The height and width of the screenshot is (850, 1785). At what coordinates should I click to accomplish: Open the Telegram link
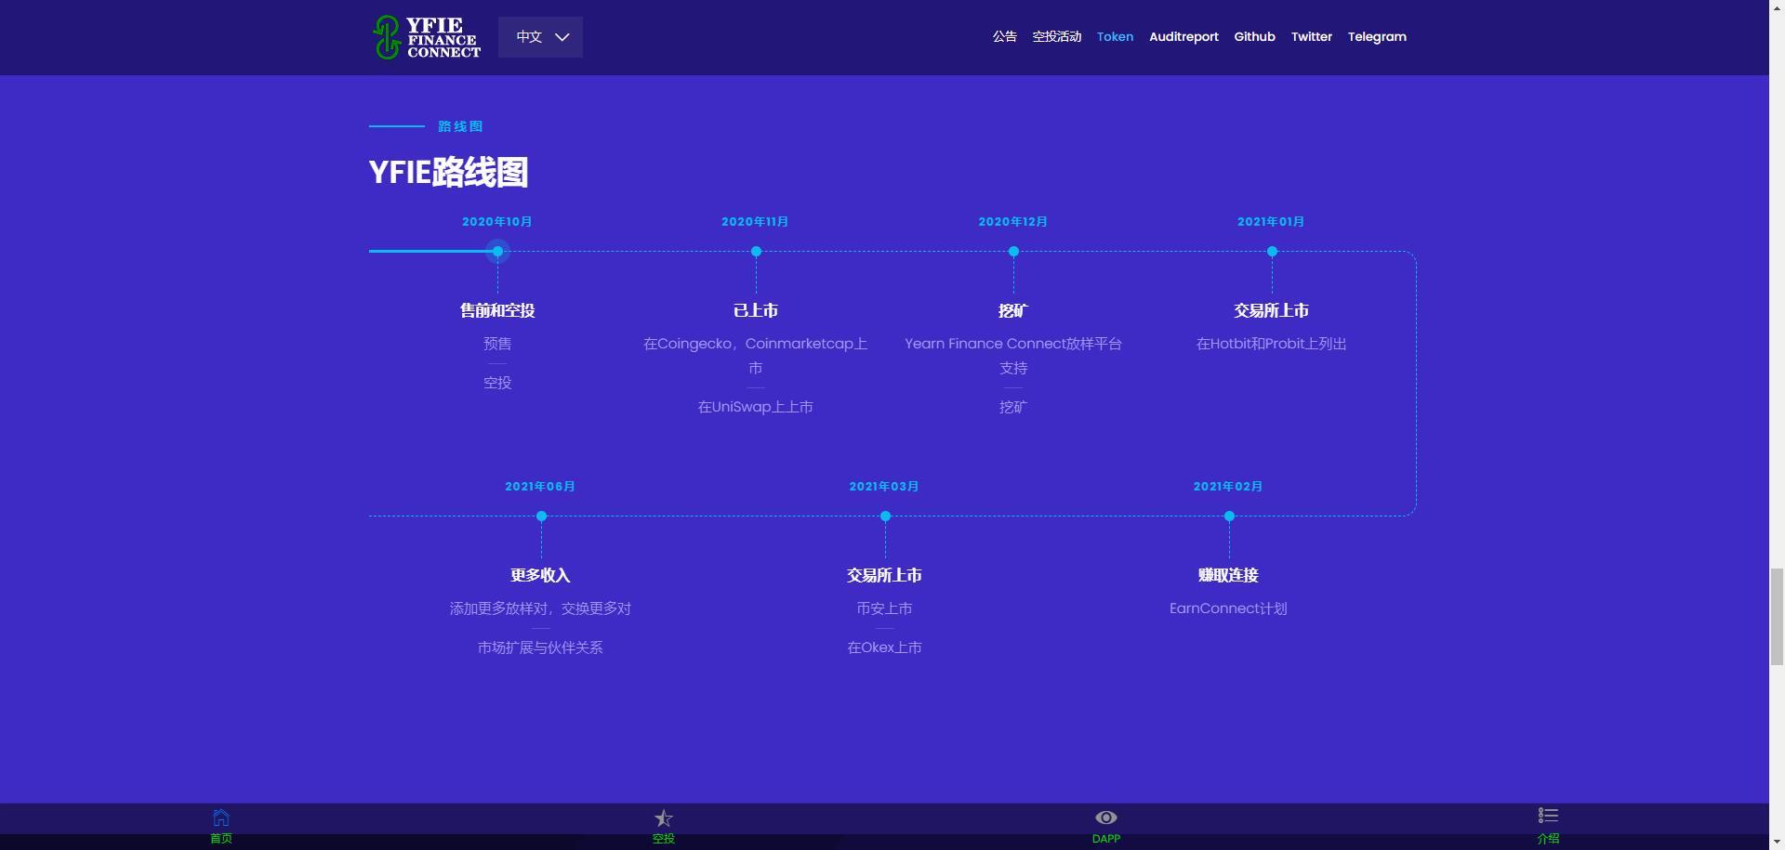click(1377, 36)
